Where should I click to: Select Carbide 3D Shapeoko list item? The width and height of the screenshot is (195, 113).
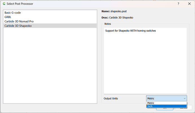(50, 26)
